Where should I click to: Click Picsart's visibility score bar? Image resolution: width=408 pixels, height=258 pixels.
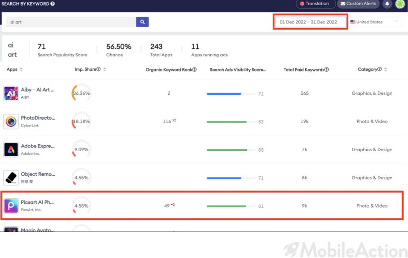231,206
